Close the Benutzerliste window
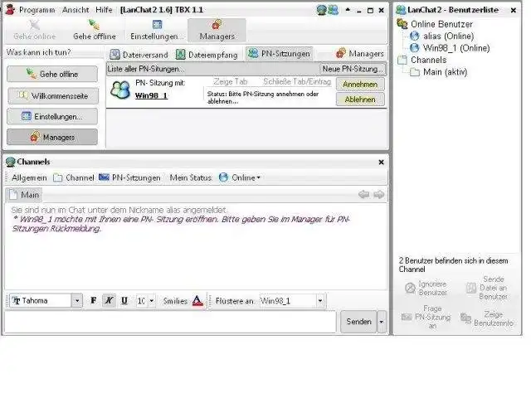This screenshot has height=398, width=531. (514, 11)
